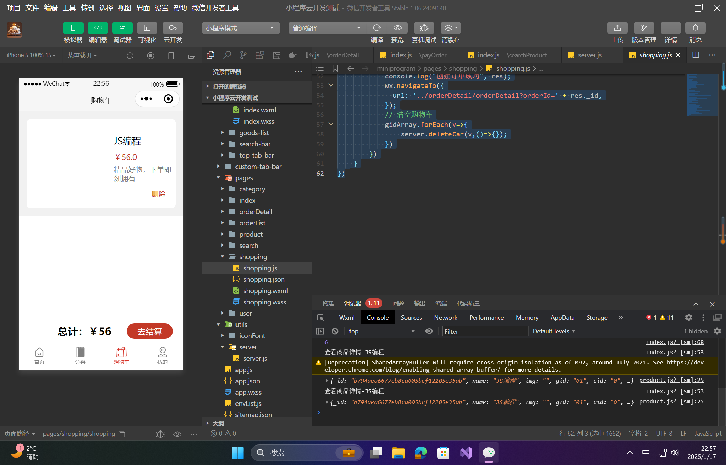Open the search icon in editor sidebar

point(227,55)
